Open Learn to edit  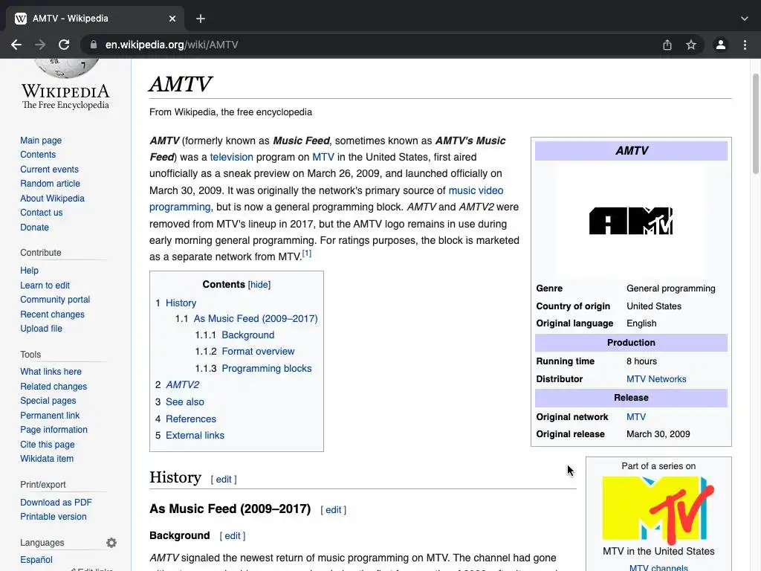pyautogui.click(x=45, y=285)
